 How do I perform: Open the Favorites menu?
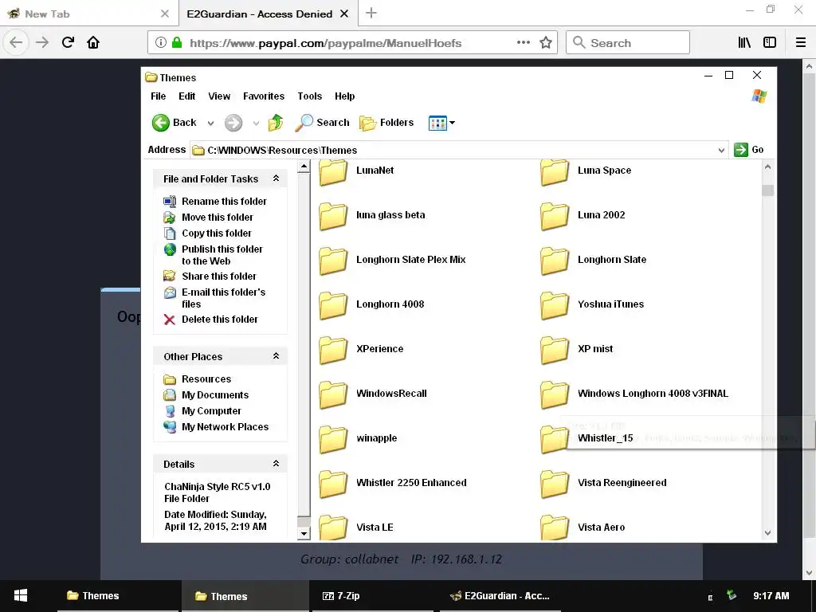264,96
